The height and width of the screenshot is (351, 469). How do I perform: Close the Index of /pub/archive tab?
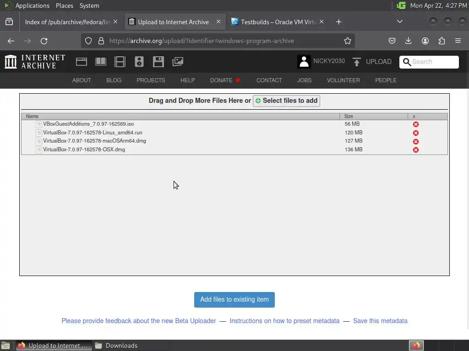tap(115, 22)
